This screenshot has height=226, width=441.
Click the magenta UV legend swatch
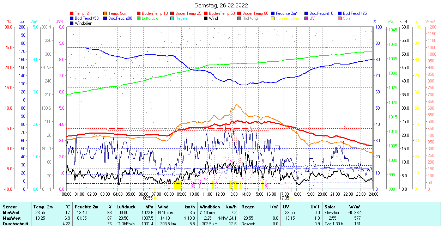pyautogui.click(x=306, y=18)
